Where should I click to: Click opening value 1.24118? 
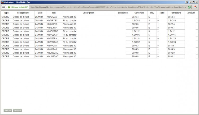pyautogui.click(x=136, y=38)
